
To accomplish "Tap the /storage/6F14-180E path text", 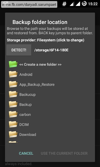I will 51,50.
